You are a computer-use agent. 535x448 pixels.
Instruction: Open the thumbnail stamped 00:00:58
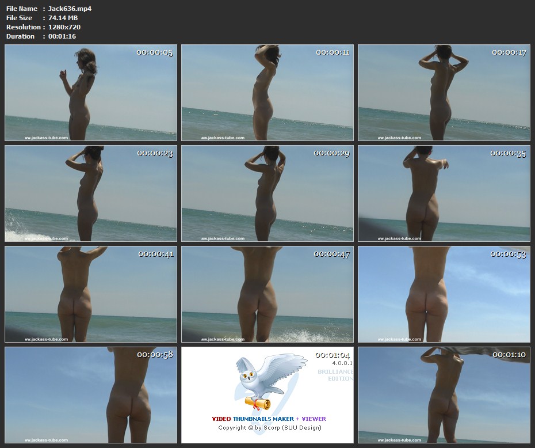(x=91, y=395)
